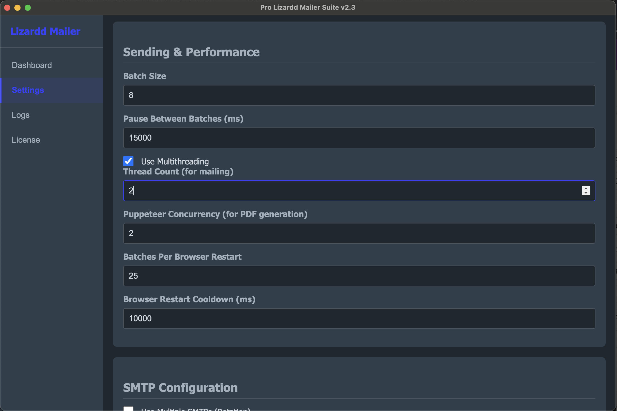Click the green zoom button in the titlebar
This screenshot has height=411, width=617.
28,8
